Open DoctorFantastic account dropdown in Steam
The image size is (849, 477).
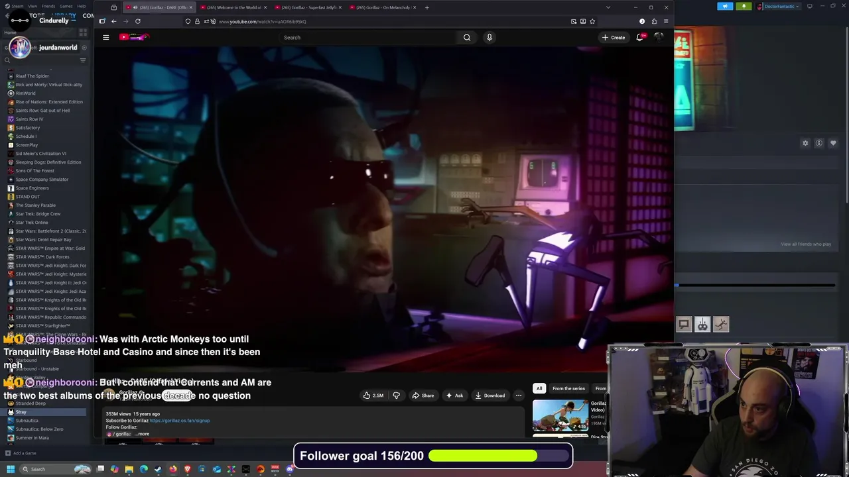778,6
